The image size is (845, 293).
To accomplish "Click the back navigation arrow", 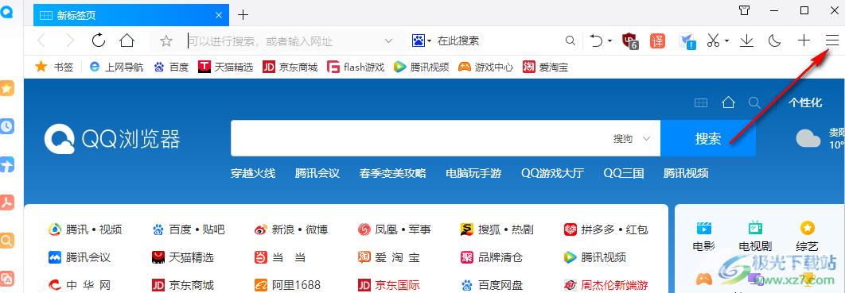I will pyautogui.click(x=41, y=40).
